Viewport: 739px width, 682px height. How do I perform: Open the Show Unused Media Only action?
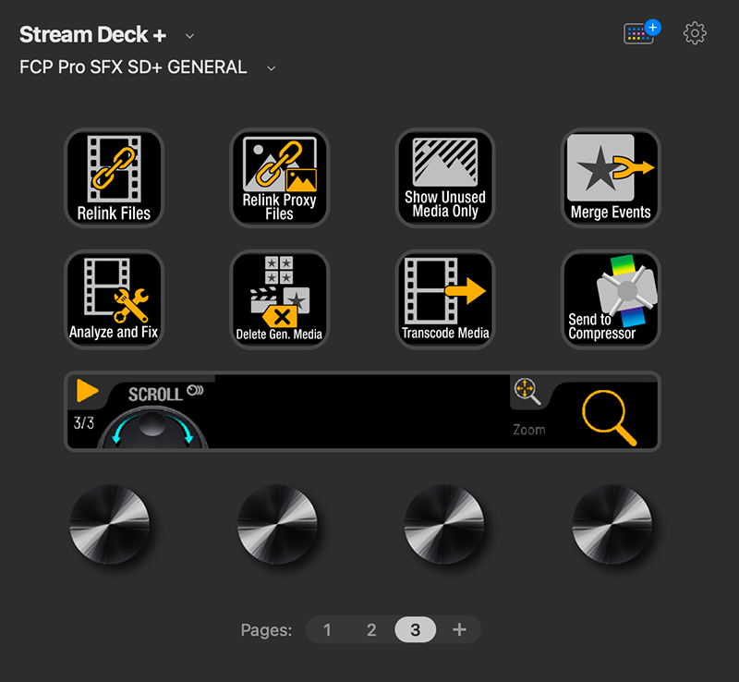[444, 177]
